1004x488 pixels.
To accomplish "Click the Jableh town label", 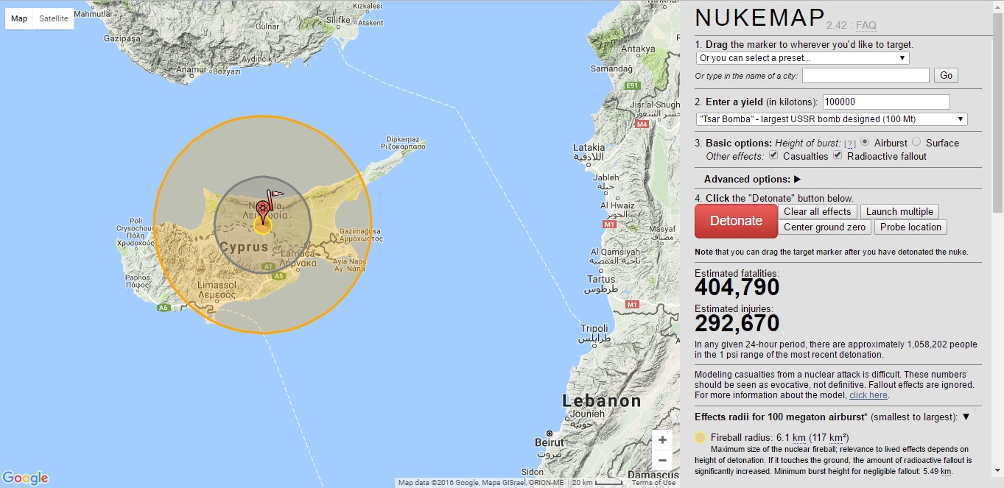I will point(606,177).
